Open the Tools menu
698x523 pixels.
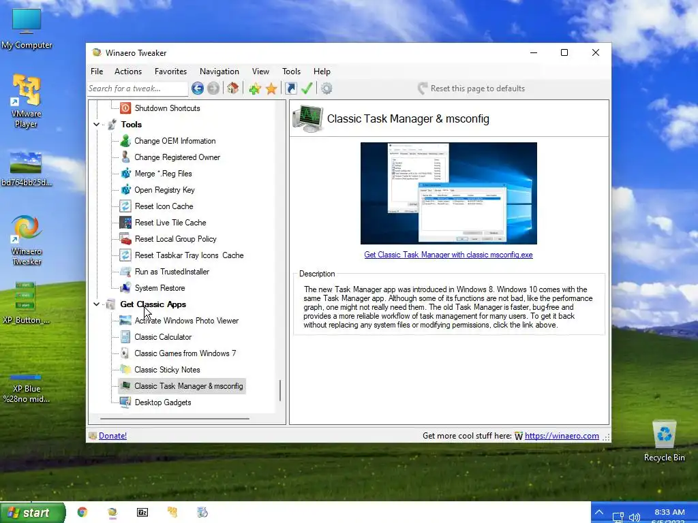[x=291, y=71]
